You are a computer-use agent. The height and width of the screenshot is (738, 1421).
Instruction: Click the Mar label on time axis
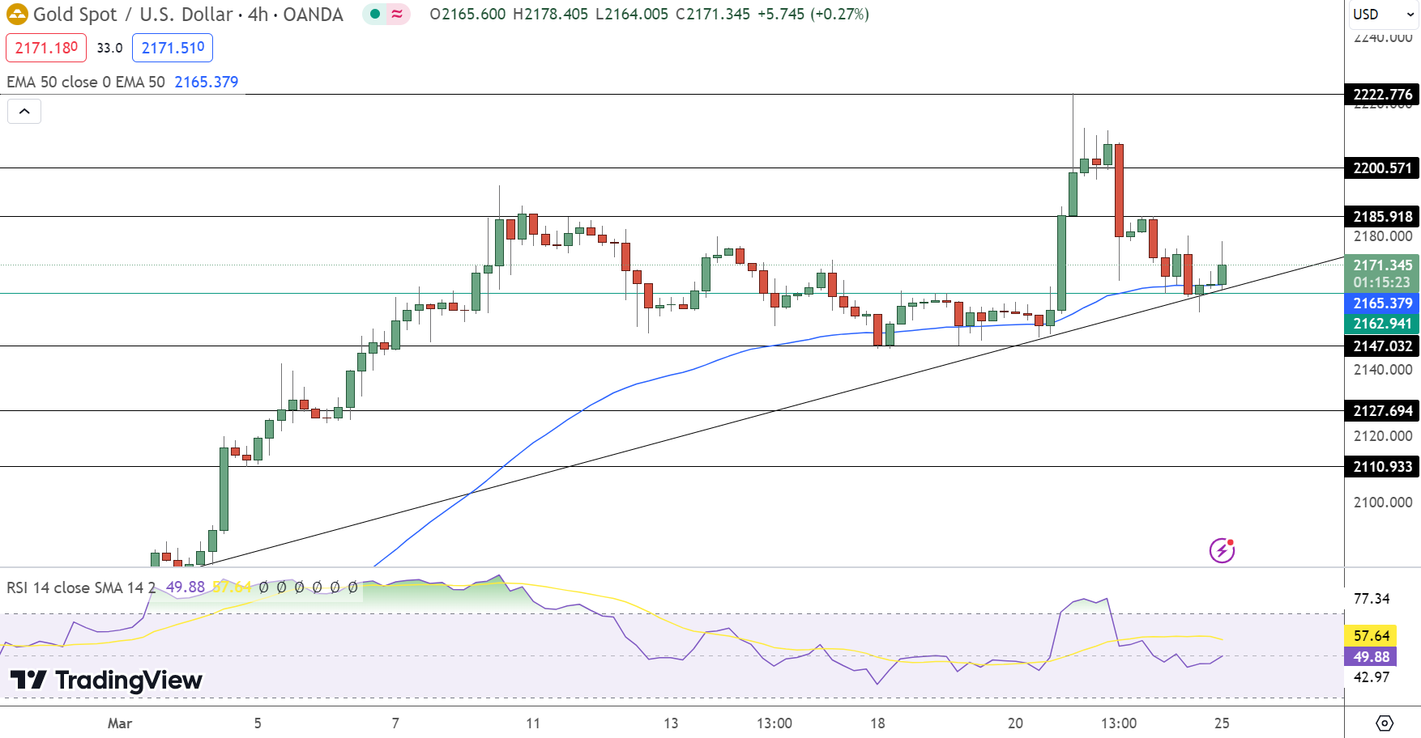point(120,723)
